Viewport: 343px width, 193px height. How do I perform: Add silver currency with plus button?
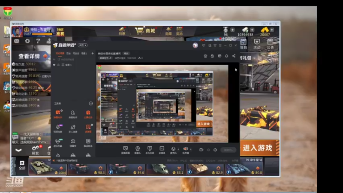click(x=252, y=30)
